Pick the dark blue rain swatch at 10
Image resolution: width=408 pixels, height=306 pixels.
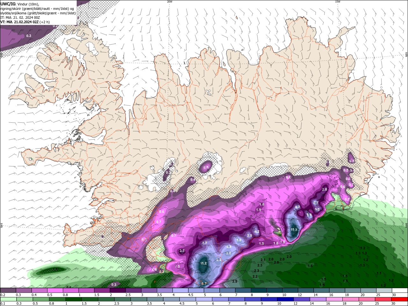[285, 299]
